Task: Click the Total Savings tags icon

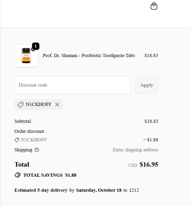Action: click(x=17, y=175)
